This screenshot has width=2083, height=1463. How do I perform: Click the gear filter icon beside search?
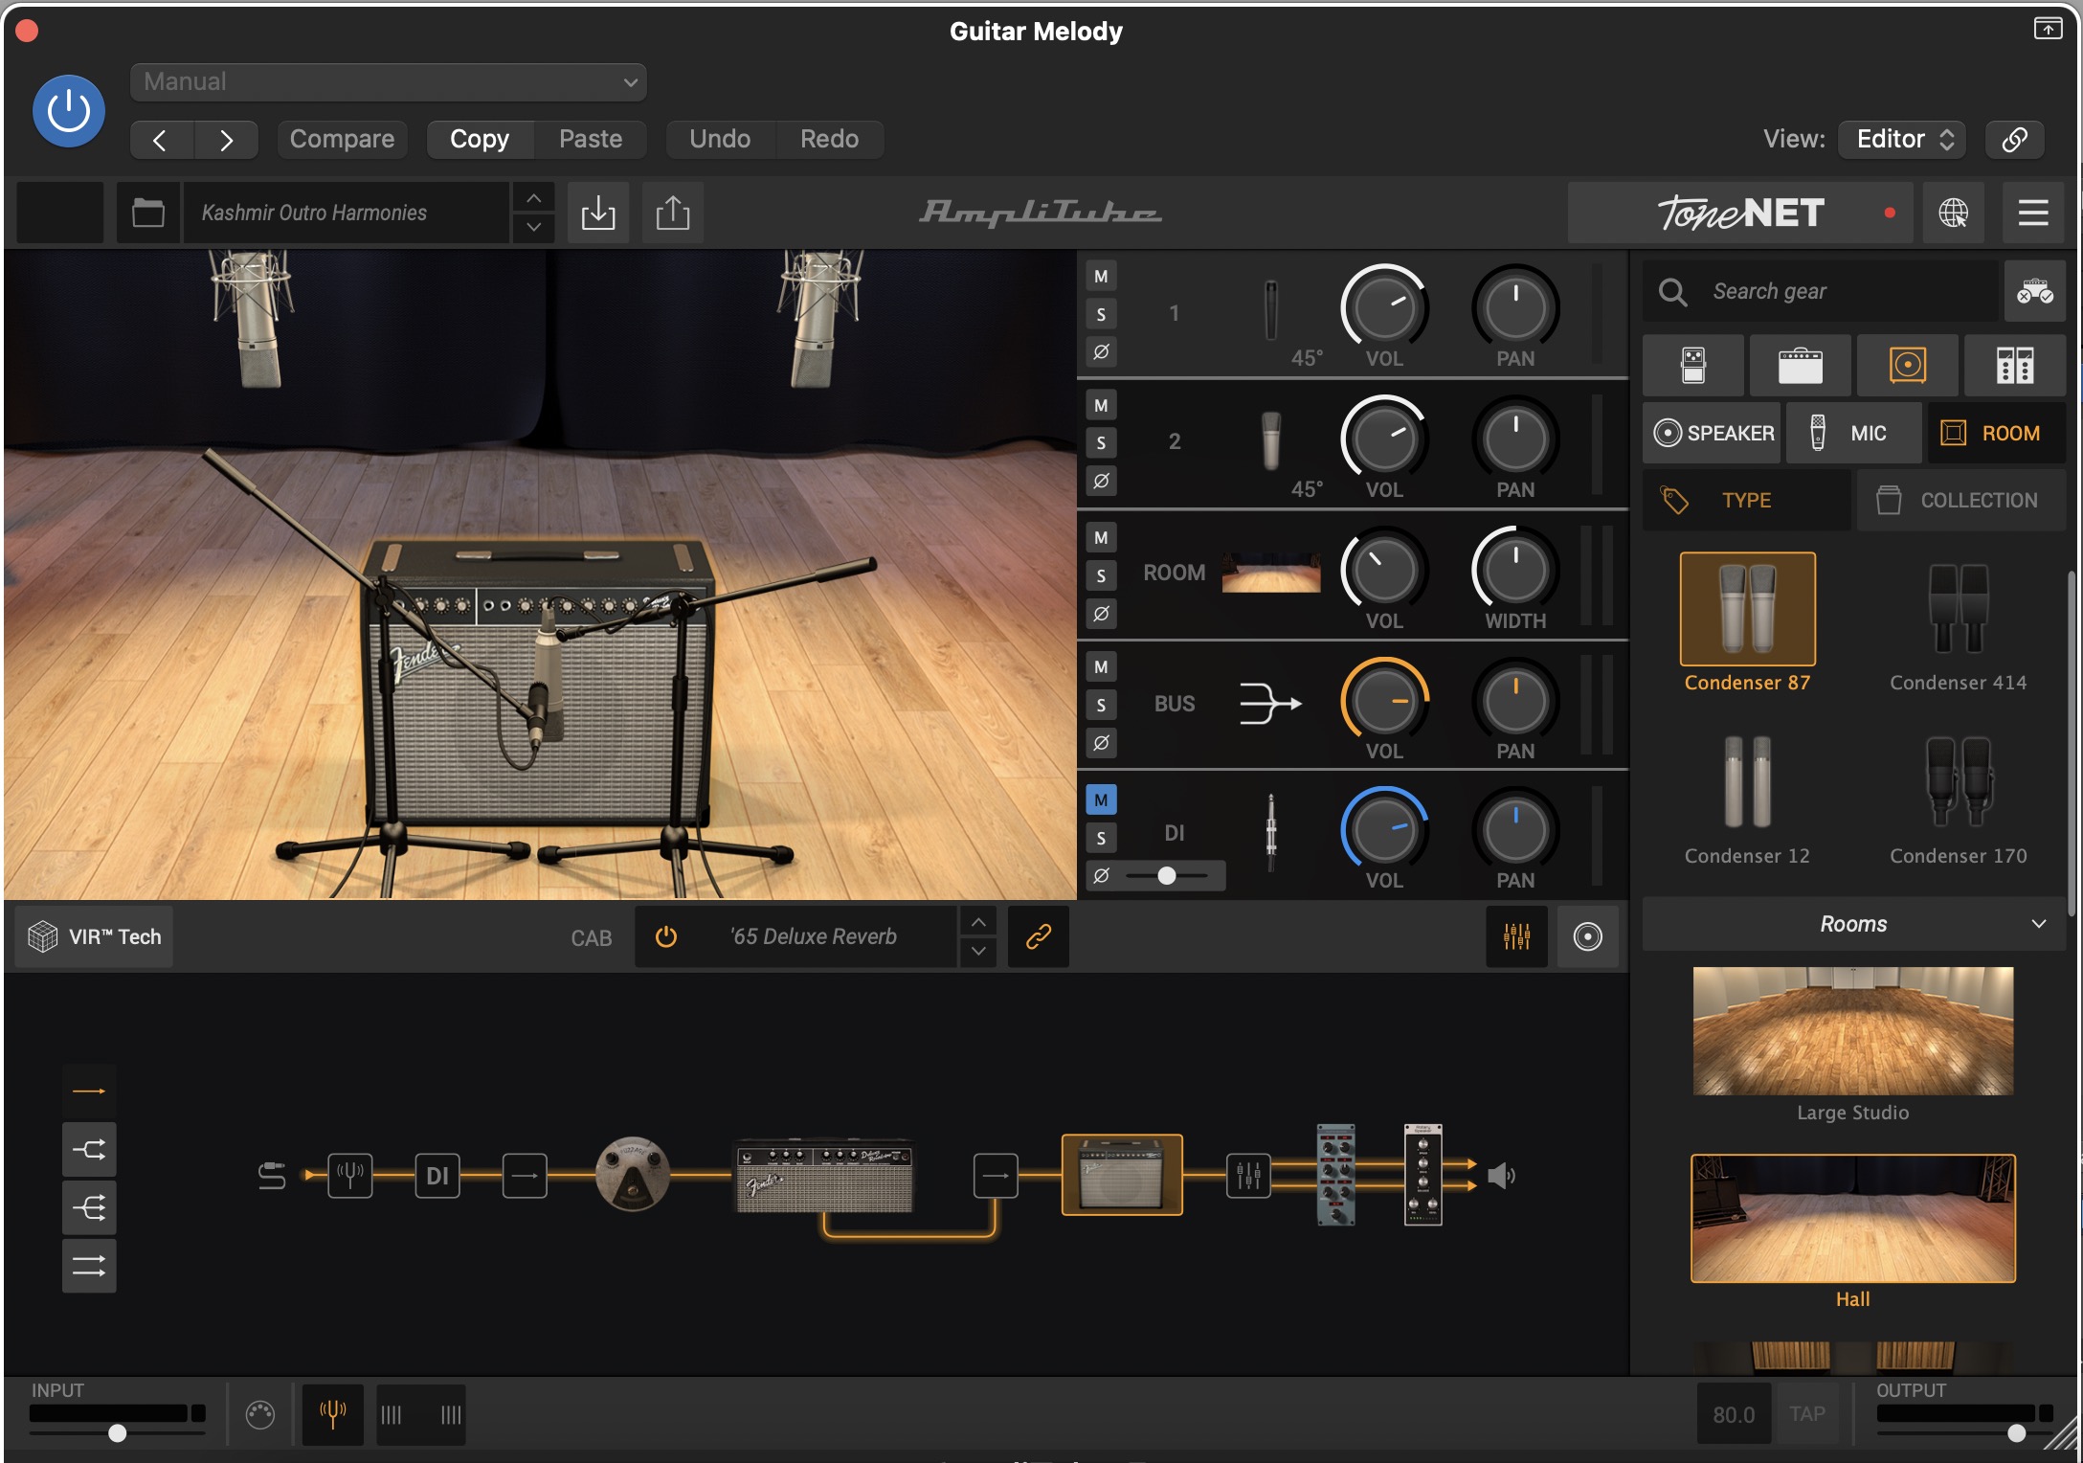(2034, 291)
